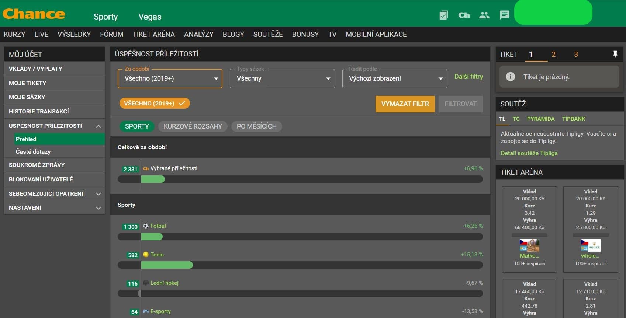
Task: Click the football icon next to Fotbal
Action: (146, 226)
